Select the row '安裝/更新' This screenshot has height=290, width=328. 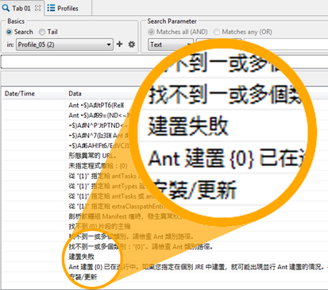(x=83, y=277)
